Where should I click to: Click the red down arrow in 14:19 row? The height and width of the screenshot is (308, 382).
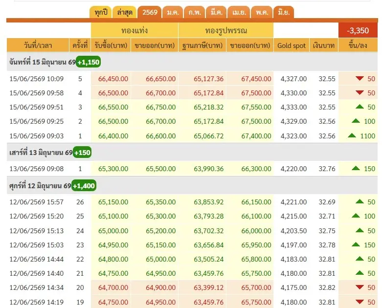(x=360, y=302)
